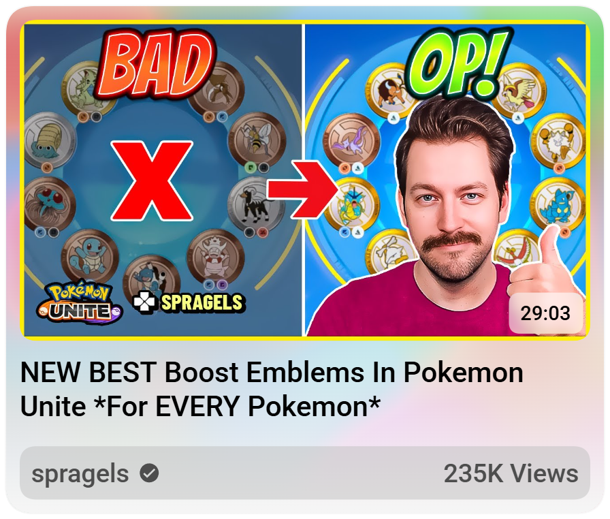Viewport: 610px width, 519px height.
Task: Click the verified checkmark badge beside spragels
Action: [149, 473]
